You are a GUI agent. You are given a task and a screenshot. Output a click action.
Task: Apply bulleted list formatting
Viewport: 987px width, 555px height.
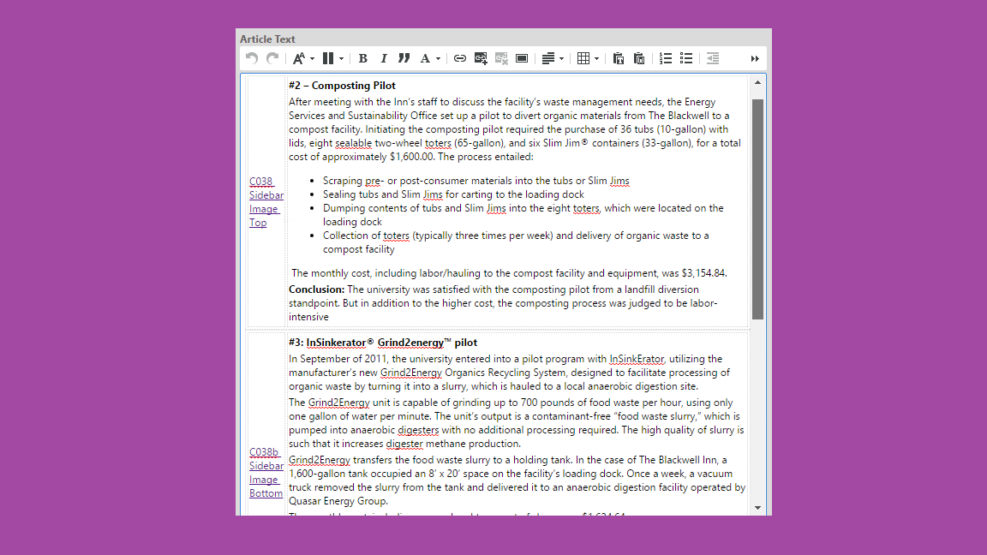point(686,58)
